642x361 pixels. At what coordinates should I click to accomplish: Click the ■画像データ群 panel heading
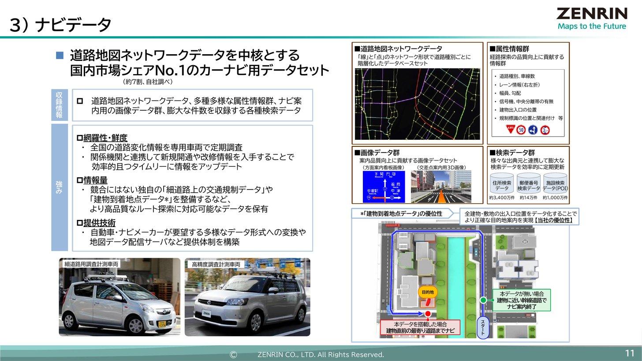(377, 153)
